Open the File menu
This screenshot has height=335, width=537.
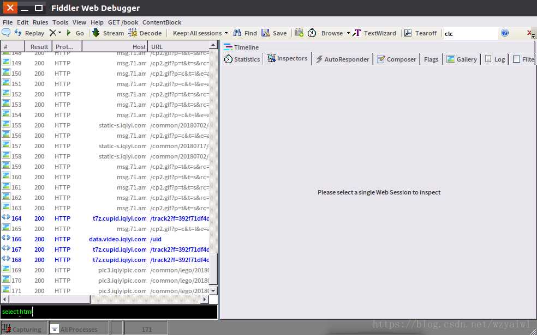8,22
